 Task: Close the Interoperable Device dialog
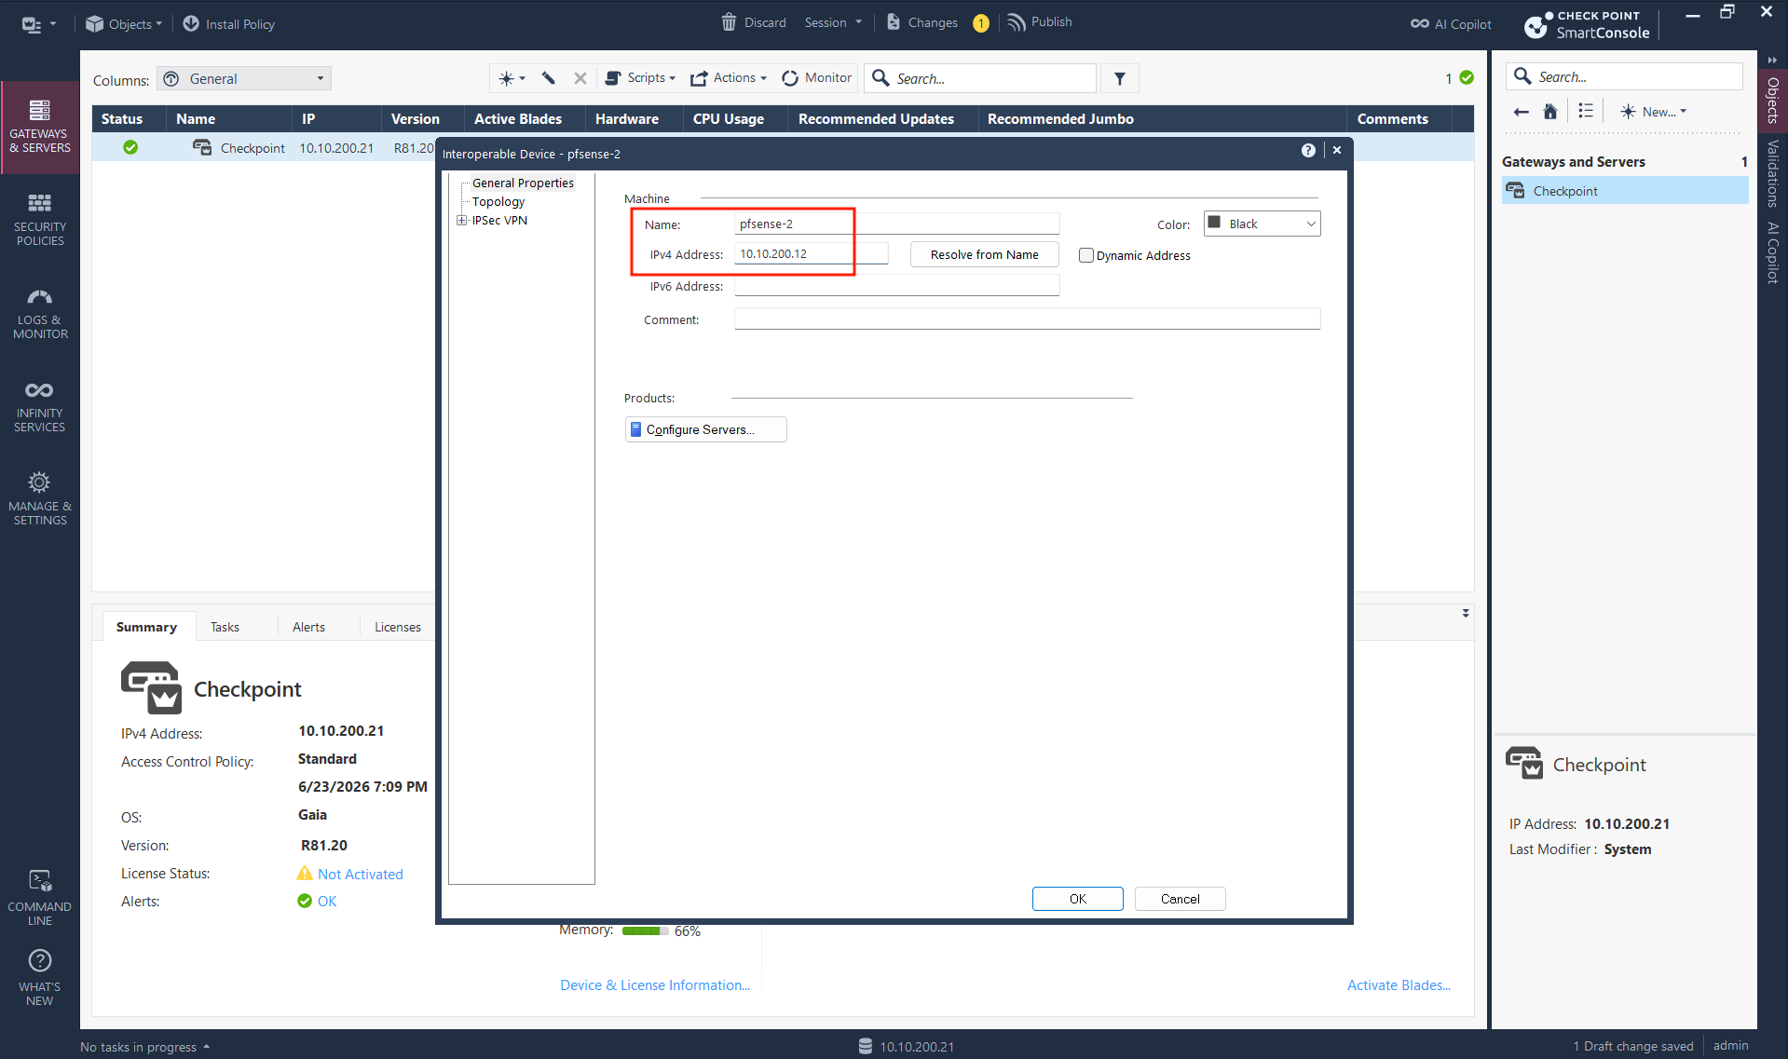click(x=1337, y=150)
